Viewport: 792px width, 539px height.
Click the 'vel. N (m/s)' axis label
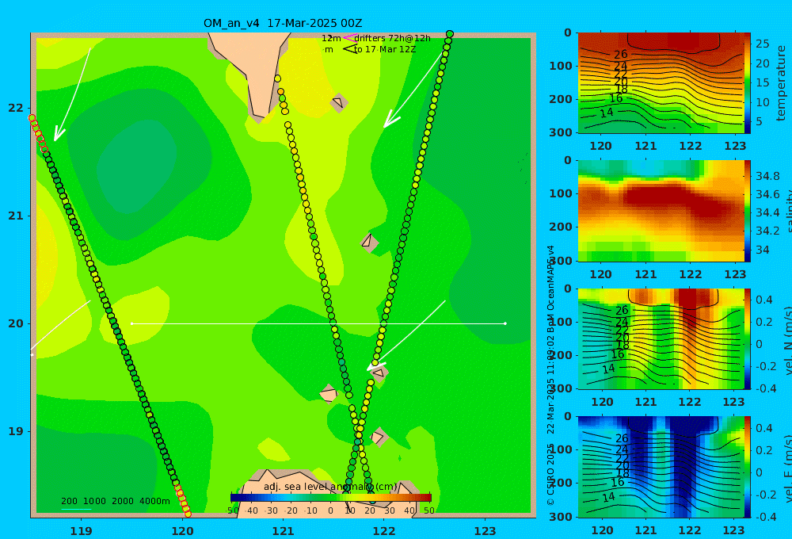tap(789, 340)
